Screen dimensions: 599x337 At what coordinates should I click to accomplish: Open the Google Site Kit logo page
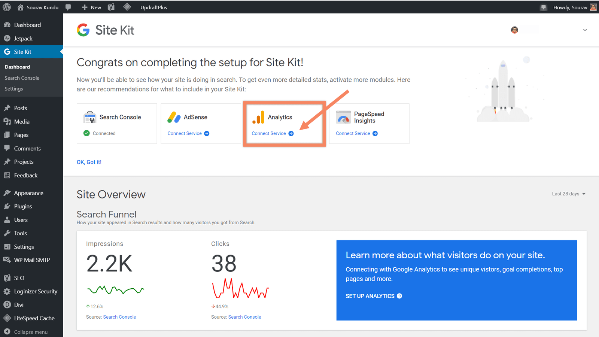tap(83, 30)
